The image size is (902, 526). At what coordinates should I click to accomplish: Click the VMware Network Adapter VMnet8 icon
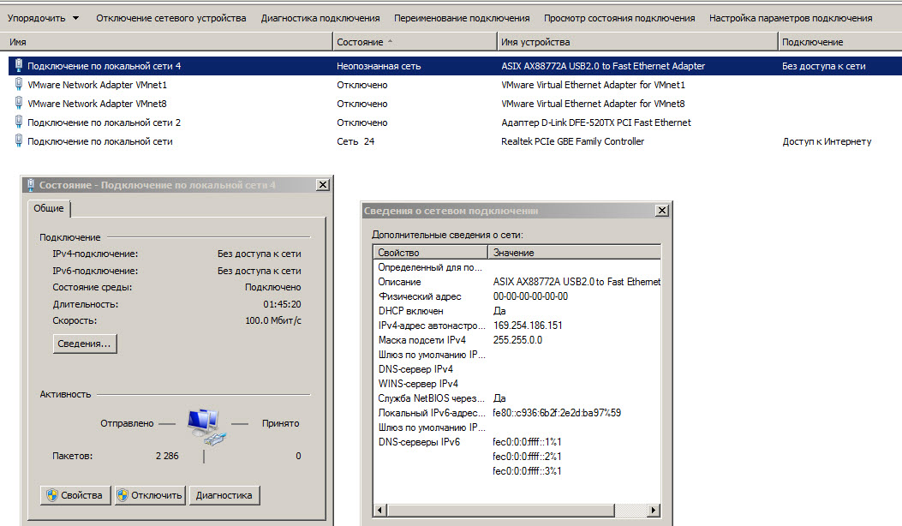click(19, 104)
